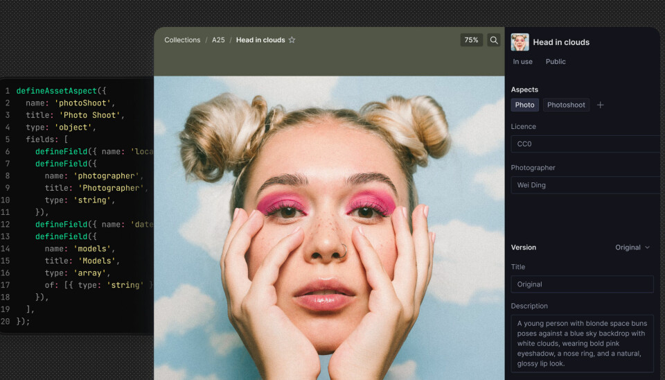Open the Head in clouds thumbnail

click(520, 42)
